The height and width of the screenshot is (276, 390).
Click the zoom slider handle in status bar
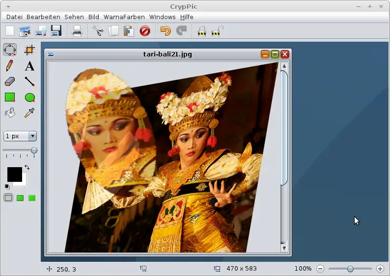click(350, 269)
